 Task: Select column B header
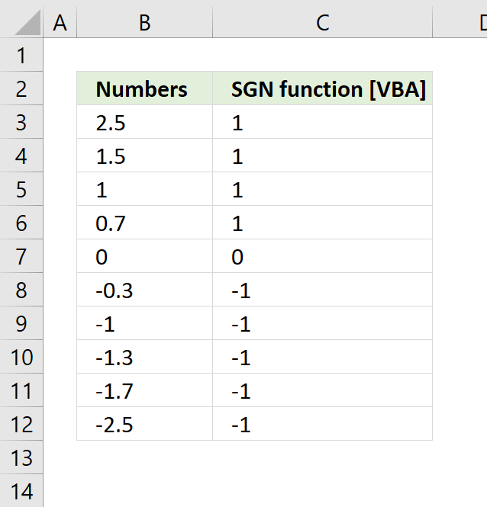144,23
